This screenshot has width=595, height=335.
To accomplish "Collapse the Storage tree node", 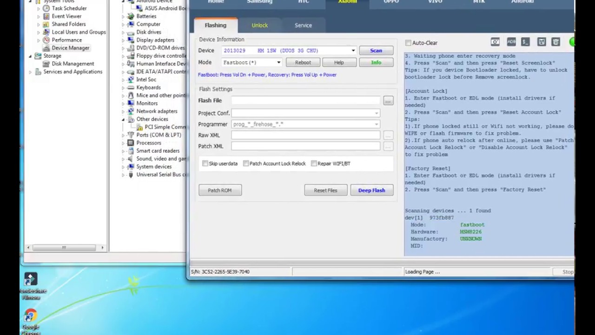I will click(x=31, y=56).
